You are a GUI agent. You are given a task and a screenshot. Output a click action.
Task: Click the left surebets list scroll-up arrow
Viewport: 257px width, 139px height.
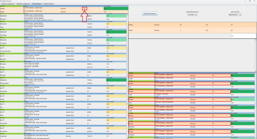[x=127, y=15]
